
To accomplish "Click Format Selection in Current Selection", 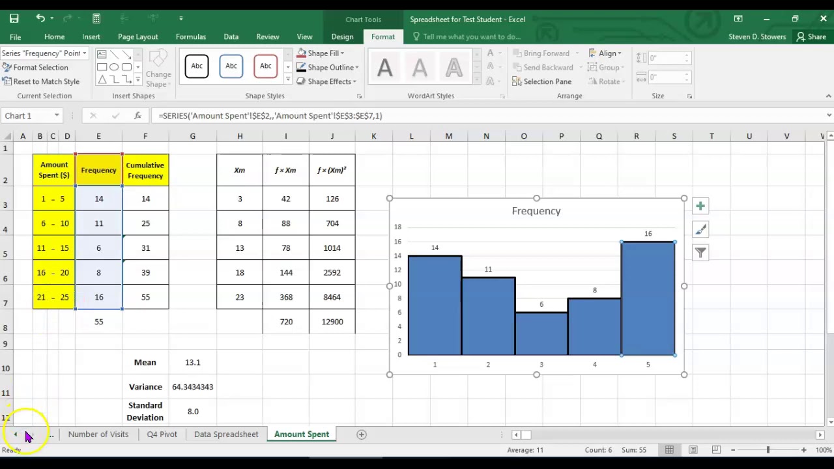I will 35,67.
